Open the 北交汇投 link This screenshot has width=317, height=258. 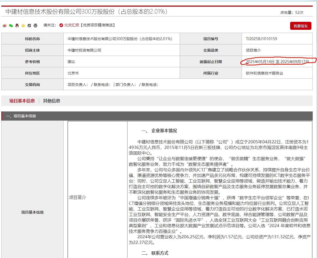click(72, 25)
